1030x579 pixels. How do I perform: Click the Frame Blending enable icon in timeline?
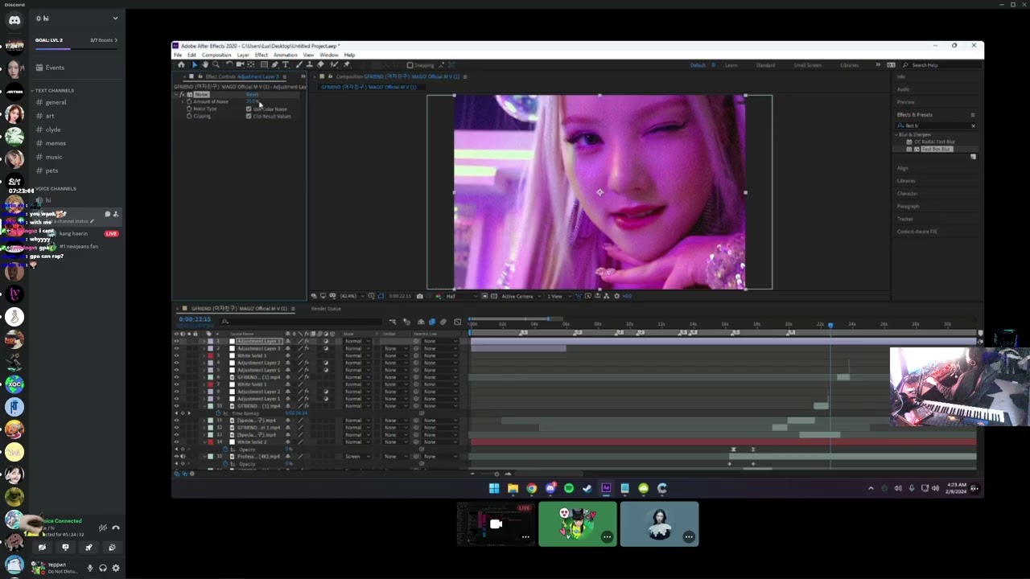432,322
